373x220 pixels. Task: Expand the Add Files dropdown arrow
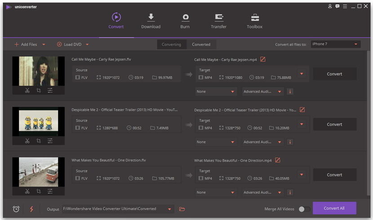[44, 45]
